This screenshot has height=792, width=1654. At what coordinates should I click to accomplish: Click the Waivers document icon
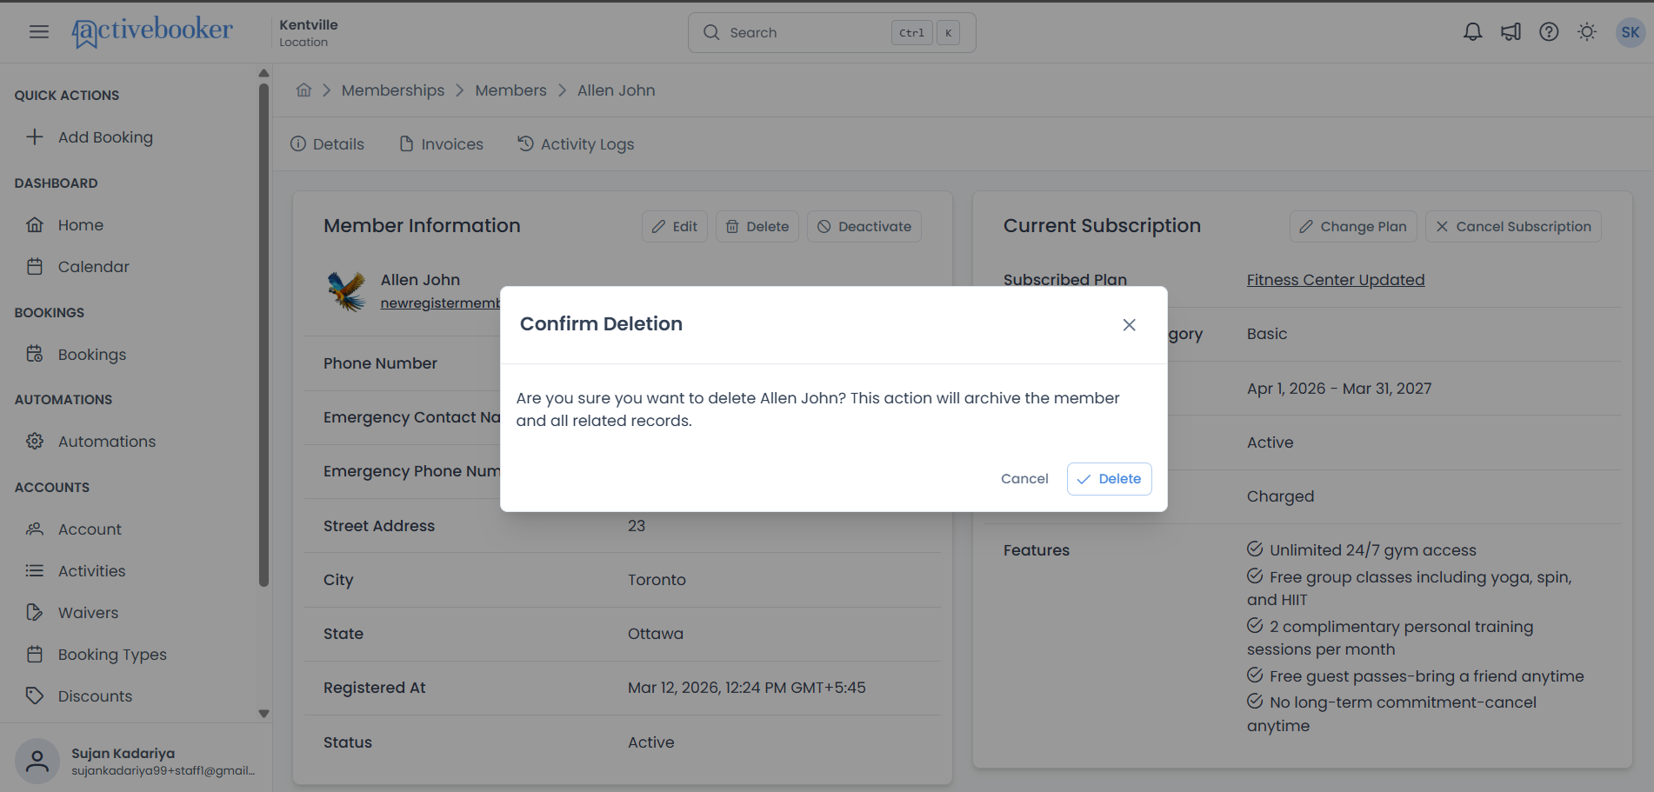[x=35, y=612]
